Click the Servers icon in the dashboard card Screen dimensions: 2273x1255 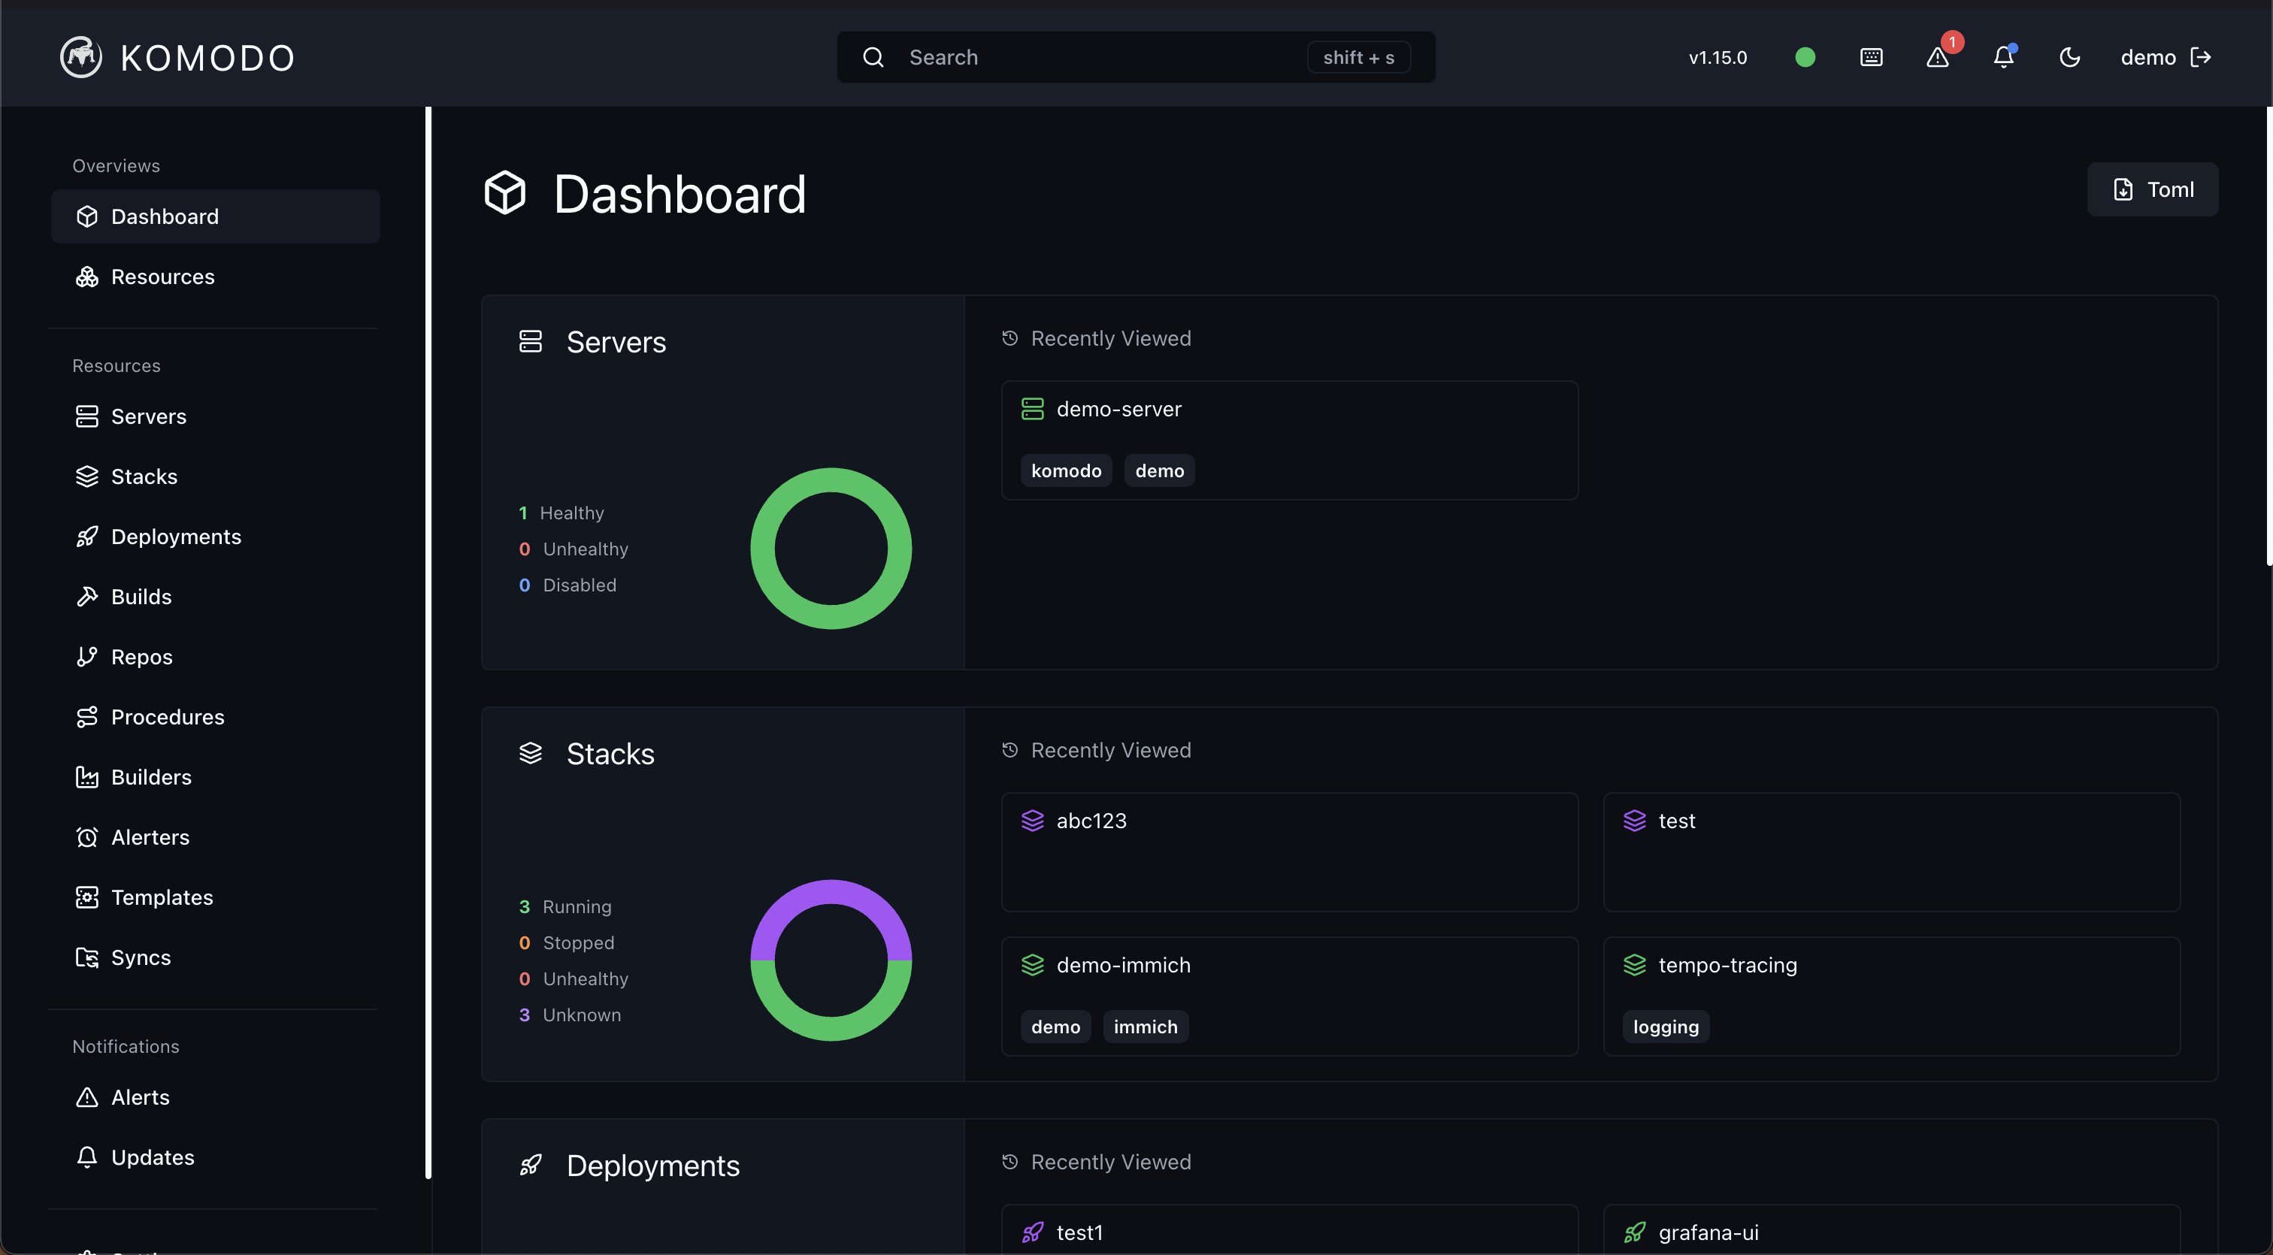531,341
